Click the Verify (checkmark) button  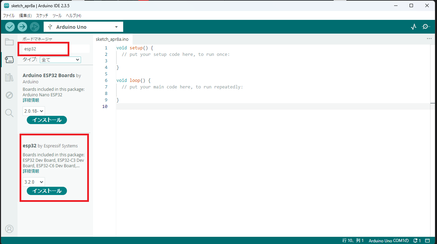(x=10, y=26)
